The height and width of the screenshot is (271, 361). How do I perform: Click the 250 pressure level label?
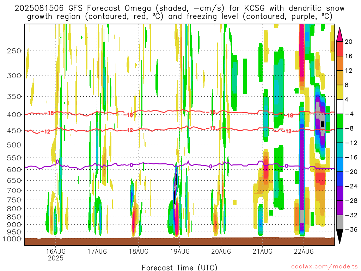(x=14, y=51)
